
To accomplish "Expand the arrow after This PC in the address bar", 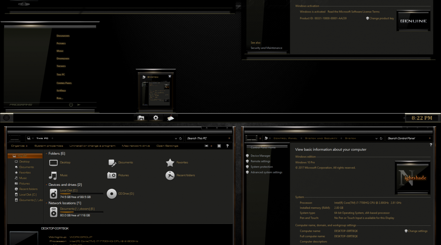I will (x=52, y=138).
